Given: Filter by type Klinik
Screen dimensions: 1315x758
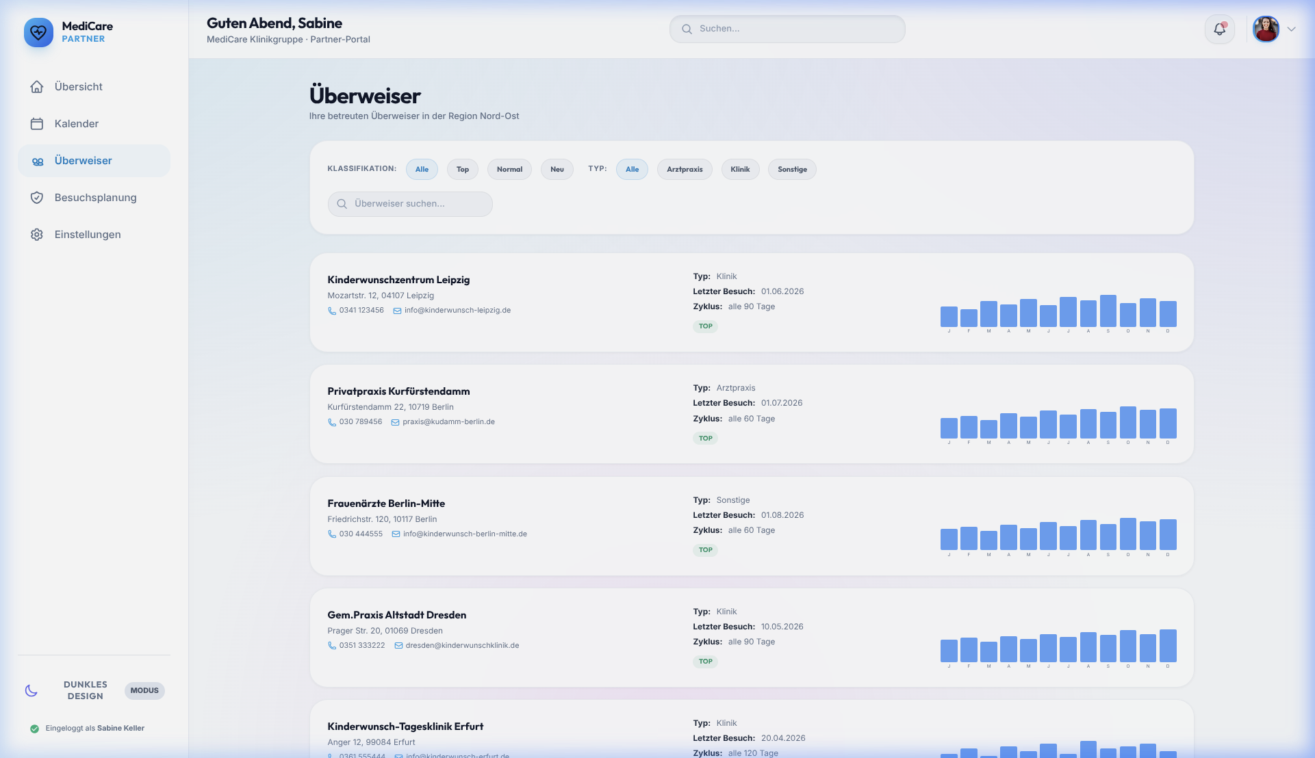Looking at the screenshot, I should point(740,170).
